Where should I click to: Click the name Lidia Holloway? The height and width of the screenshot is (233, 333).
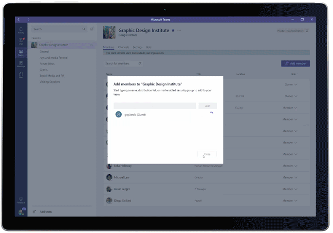(123, 166)
